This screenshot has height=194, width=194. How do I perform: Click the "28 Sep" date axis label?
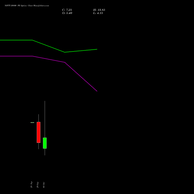click(31, 185)
